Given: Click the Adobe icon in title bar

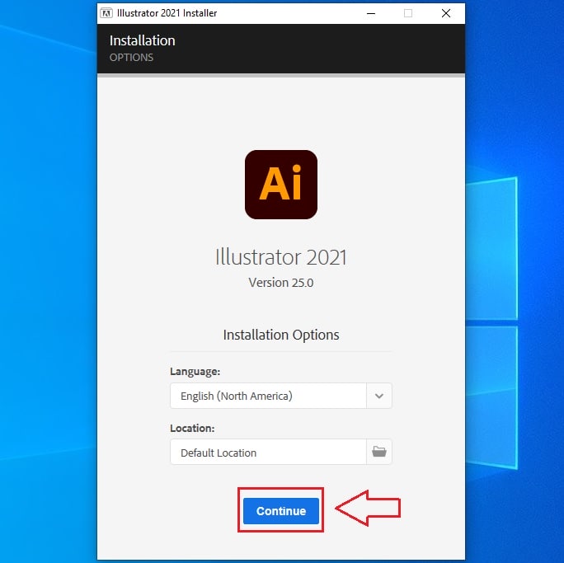Looking at the screenshot, I should (106, 13).
